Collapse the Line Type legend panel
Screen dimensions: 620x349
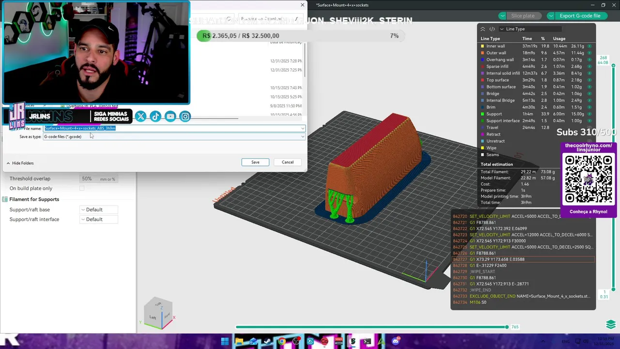click(482, 29)
